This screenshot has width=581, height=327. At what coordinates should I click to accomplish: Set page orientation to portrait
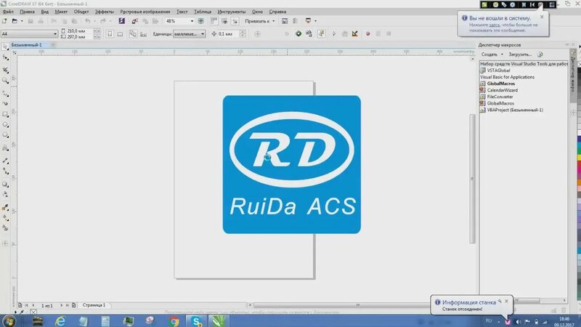click(110, 33)
